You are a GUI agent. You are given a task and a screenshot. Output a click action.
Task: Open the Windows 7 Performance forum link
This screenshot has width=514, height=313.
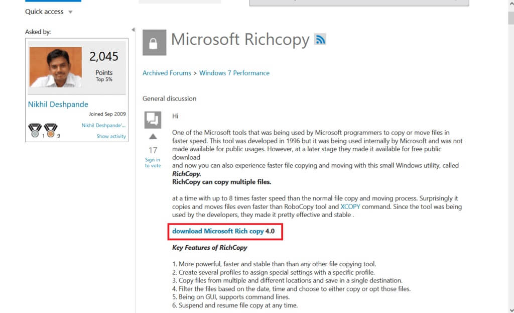click(x=234, y=73)
